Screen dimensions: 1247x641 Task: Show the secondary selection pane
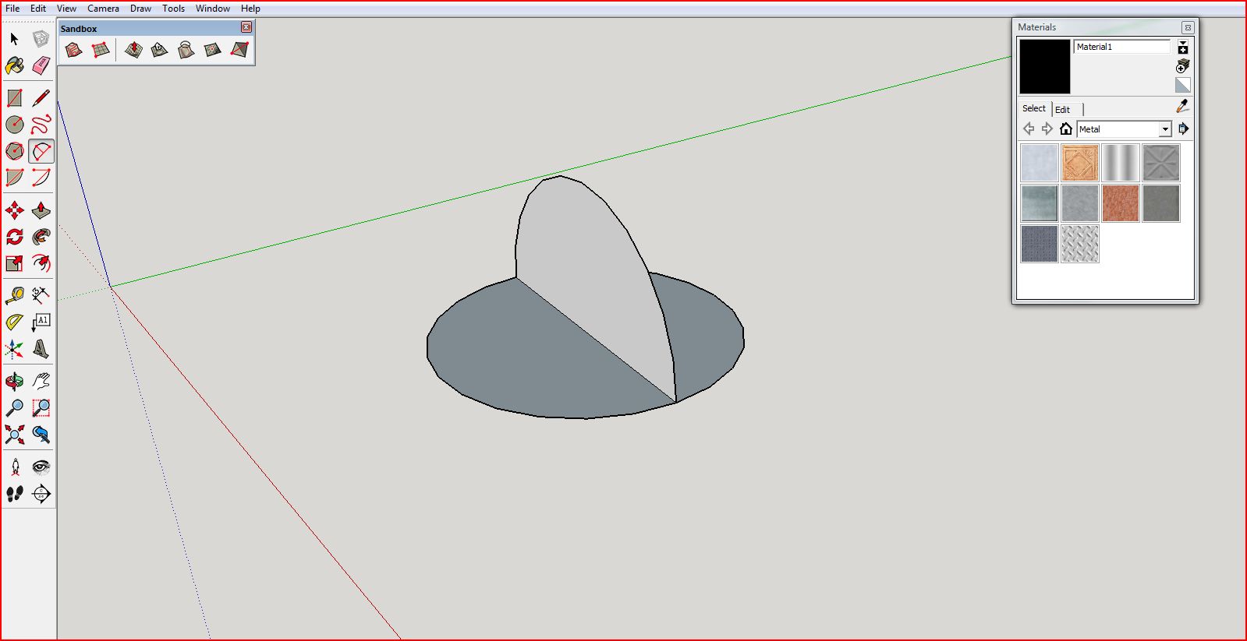click(1183, 47)
